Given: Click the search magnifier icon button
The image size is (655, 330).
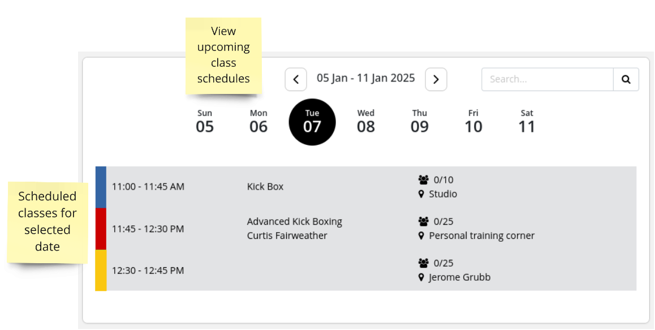Looking at the screenshot, I should click(x=626, y=79).
